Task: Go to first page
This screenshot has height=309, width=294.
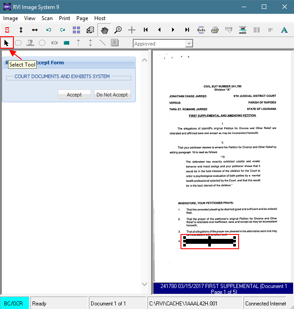Action: (146, 30)
